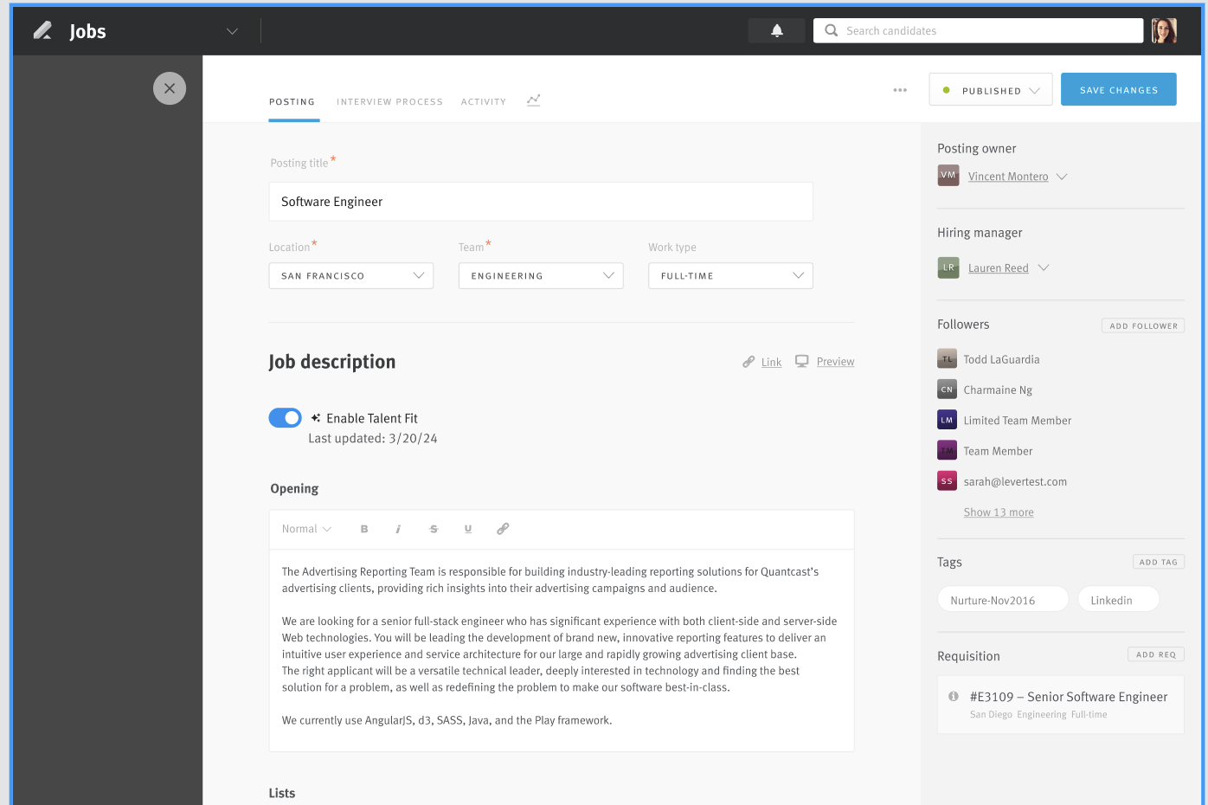The width and height of the screenshot is (1208, 805).
Task: Open the analytics chart icon tab
Action: tap(534, 100)
